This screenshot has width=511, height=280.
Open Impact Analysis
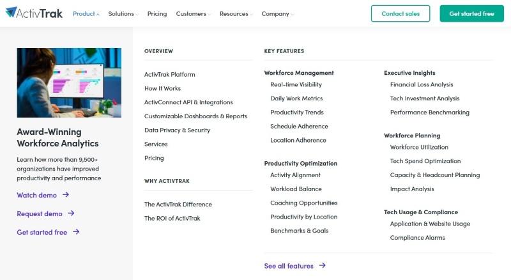(x=412, y=189)
